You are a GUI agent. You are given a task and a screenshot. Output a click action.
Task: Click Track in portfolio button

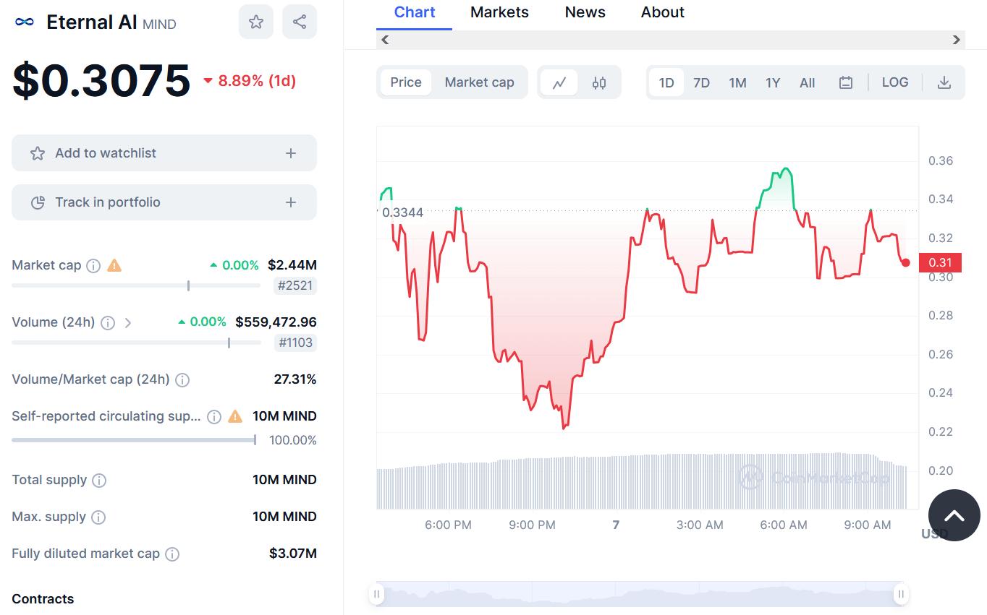click(x=164, y=202)
